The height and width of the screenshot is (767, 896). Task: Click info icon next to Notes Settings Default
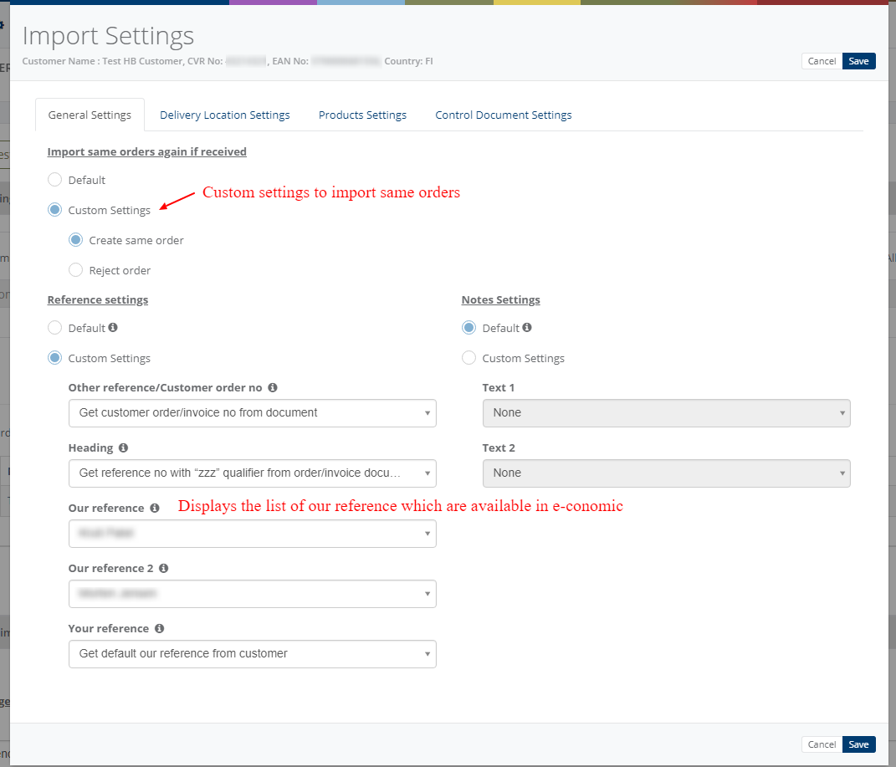[x=527, y=327]
